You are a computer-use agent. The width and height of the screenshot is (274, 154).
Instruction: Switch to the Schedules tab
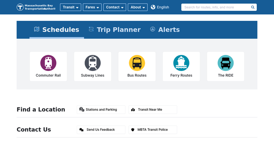57,30
